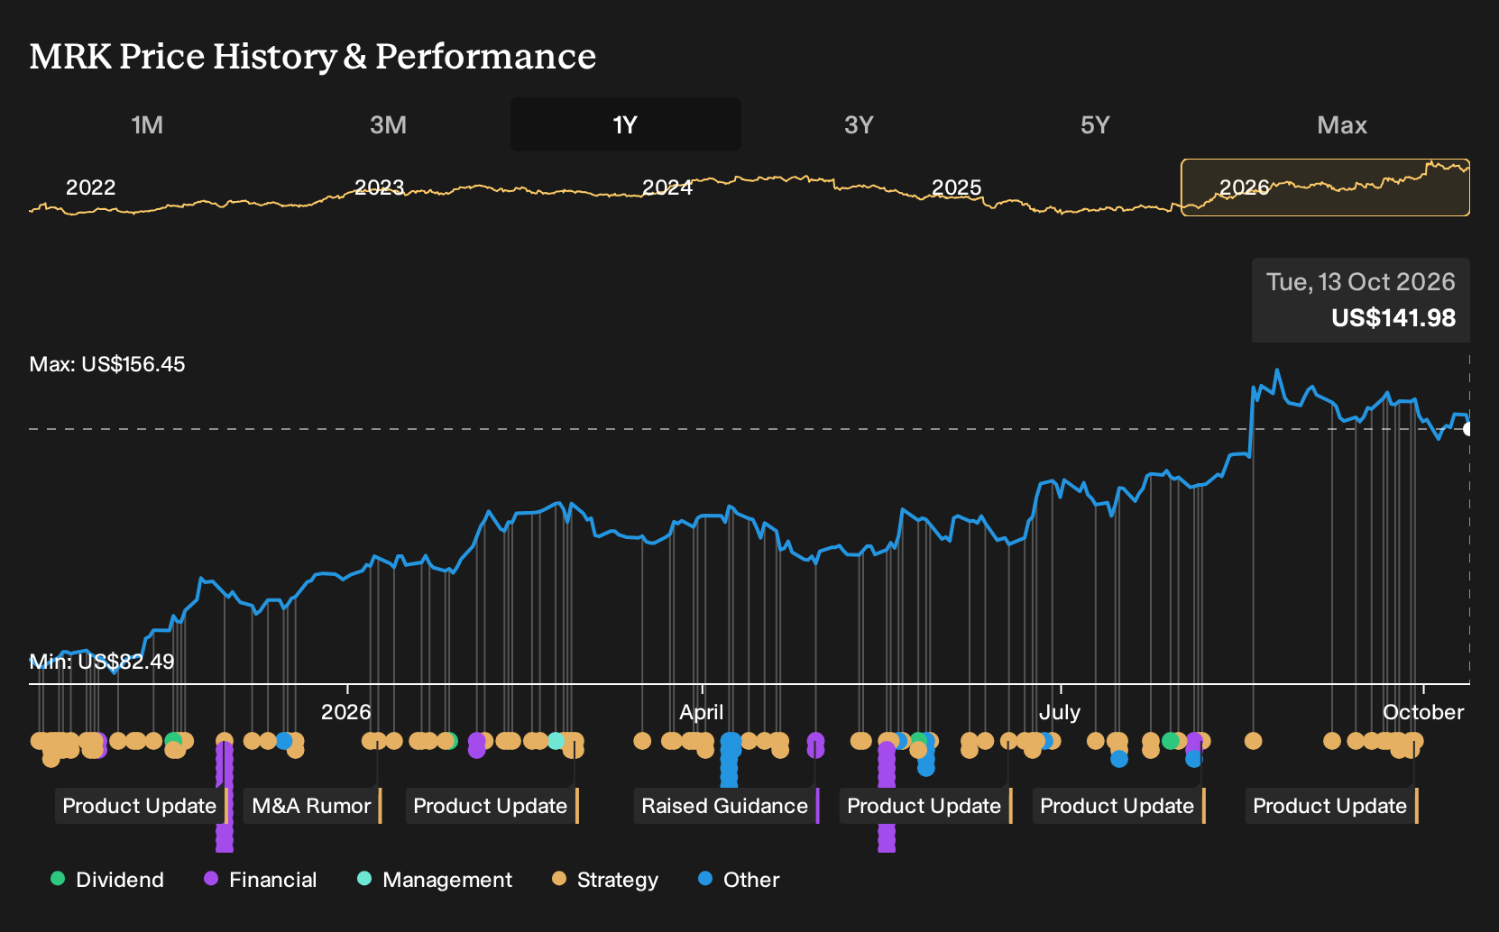
Task: Click the Min: US$82.49 label
Action: [x=102, y=662]
